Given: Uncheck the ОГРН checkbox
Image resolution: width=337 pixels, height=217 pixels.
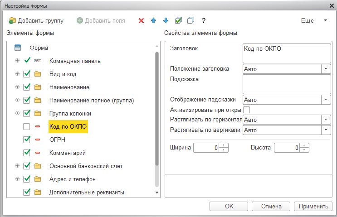Looking at the screenshot, I should 27,140.
